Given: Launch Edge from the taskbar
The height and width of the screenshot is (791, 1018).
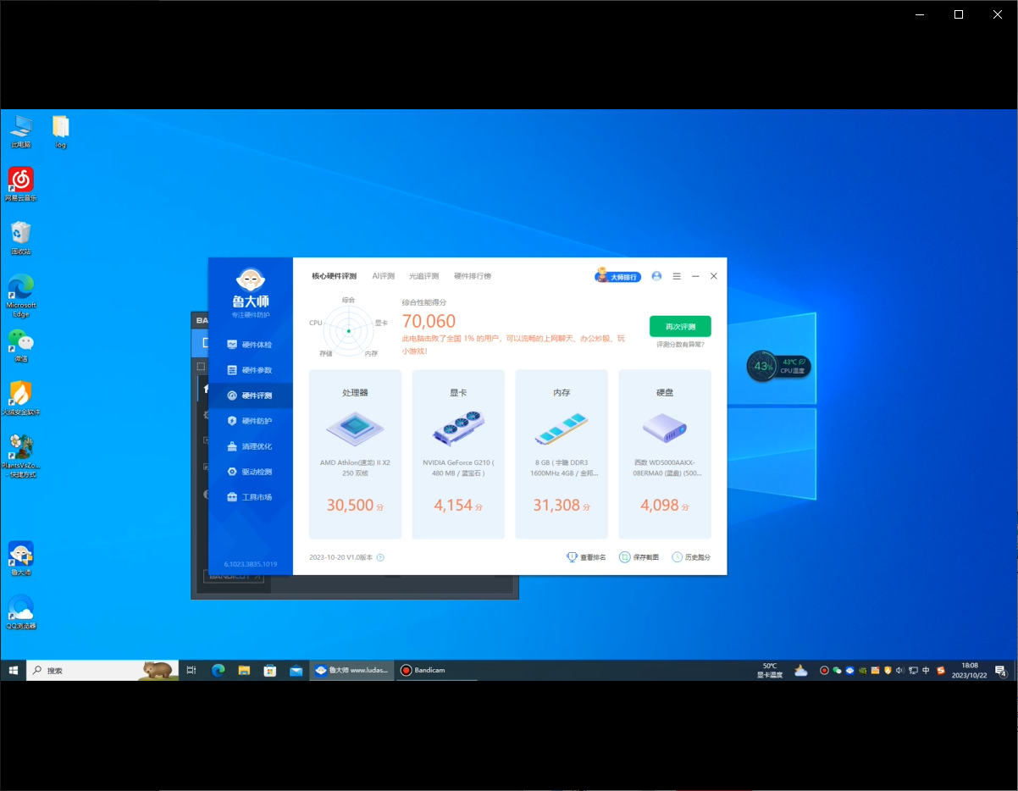Looking at the screenshot, I should pyautogui.click(x=218, y=670).
